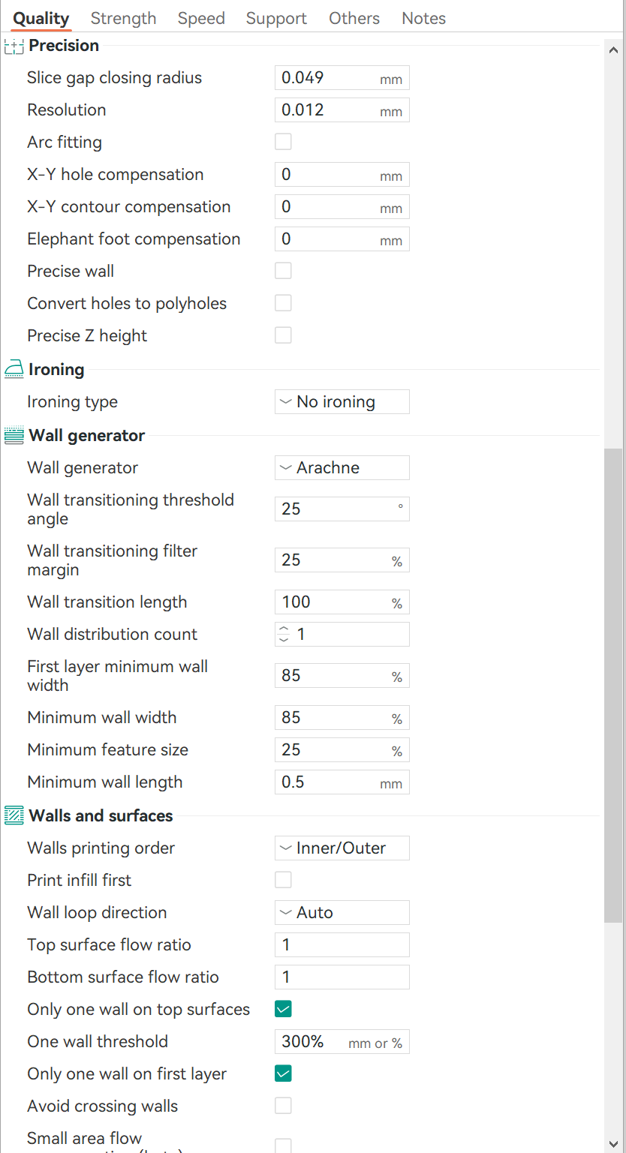626x1153 pixels.
Task: Toggle the Precise wall checkbox
Action: pos(283,271)
